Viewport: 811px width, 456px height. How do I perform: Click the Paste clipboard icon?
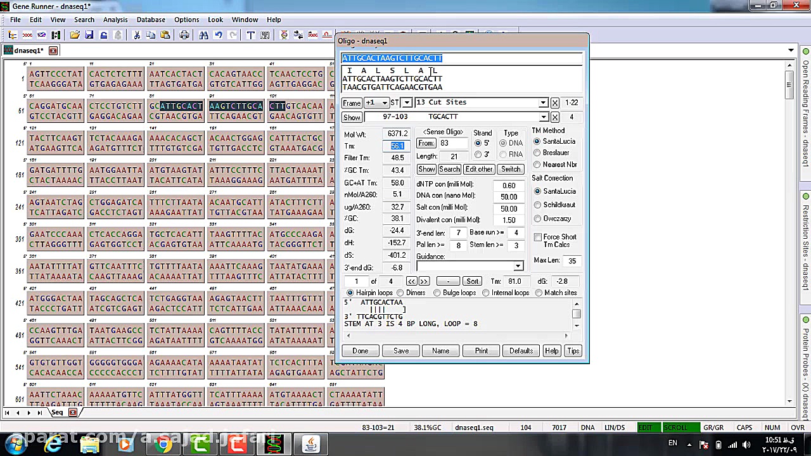(165, 35)
